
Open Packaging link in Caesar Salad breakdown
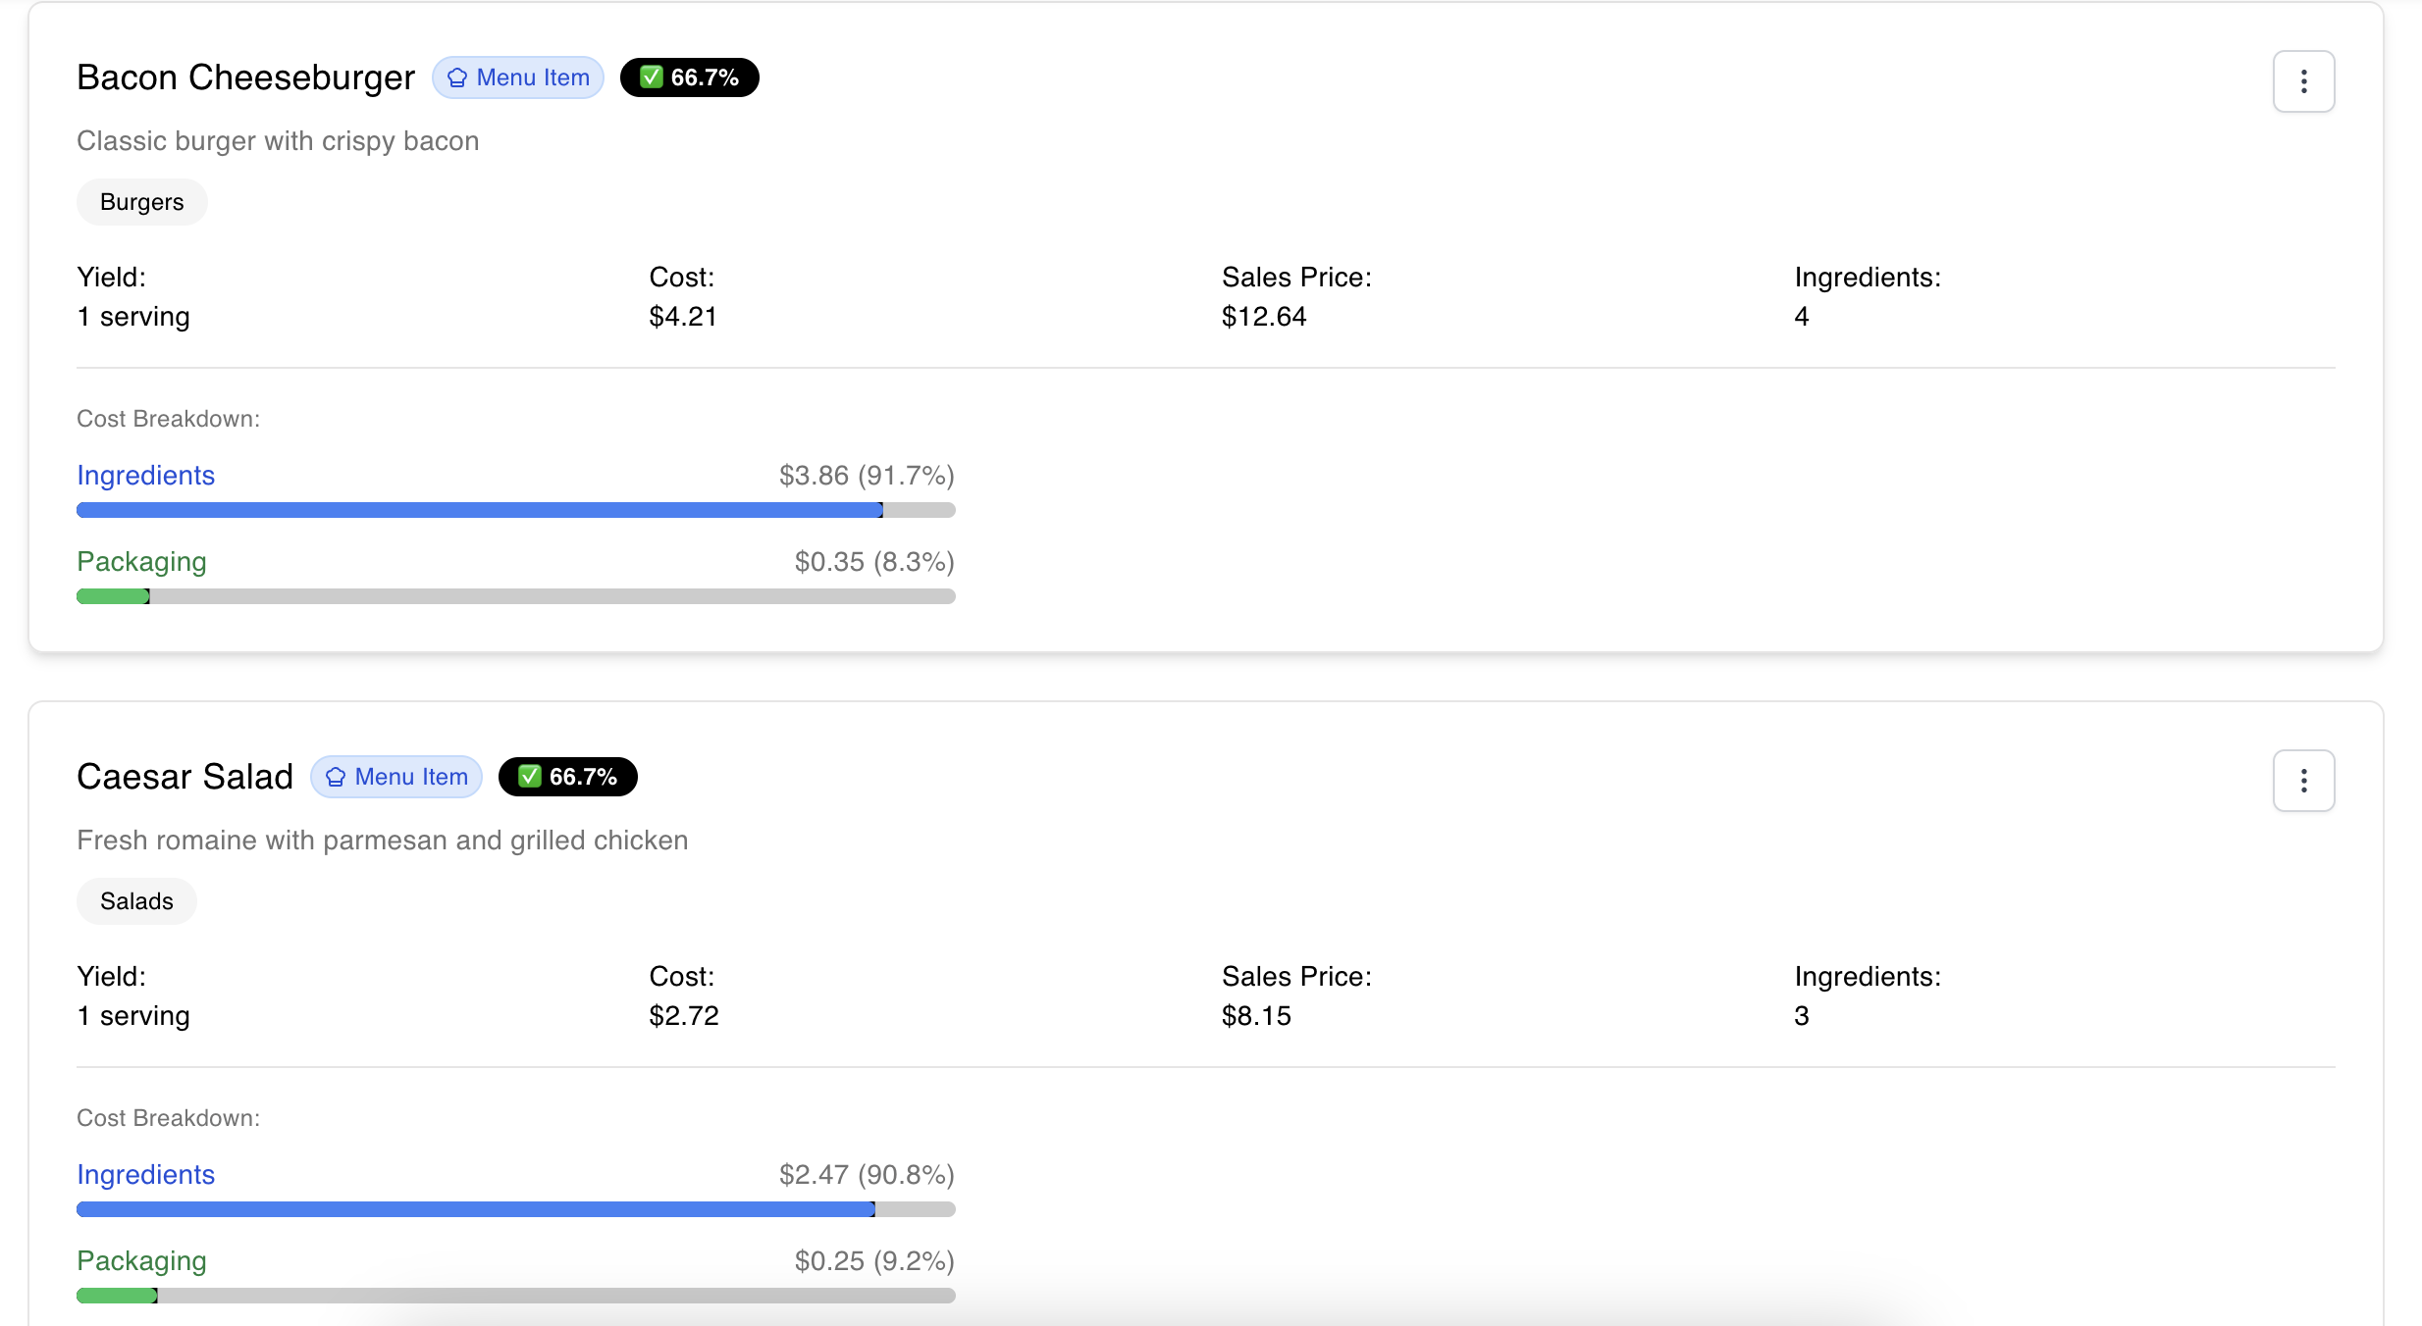(141, 1261)
